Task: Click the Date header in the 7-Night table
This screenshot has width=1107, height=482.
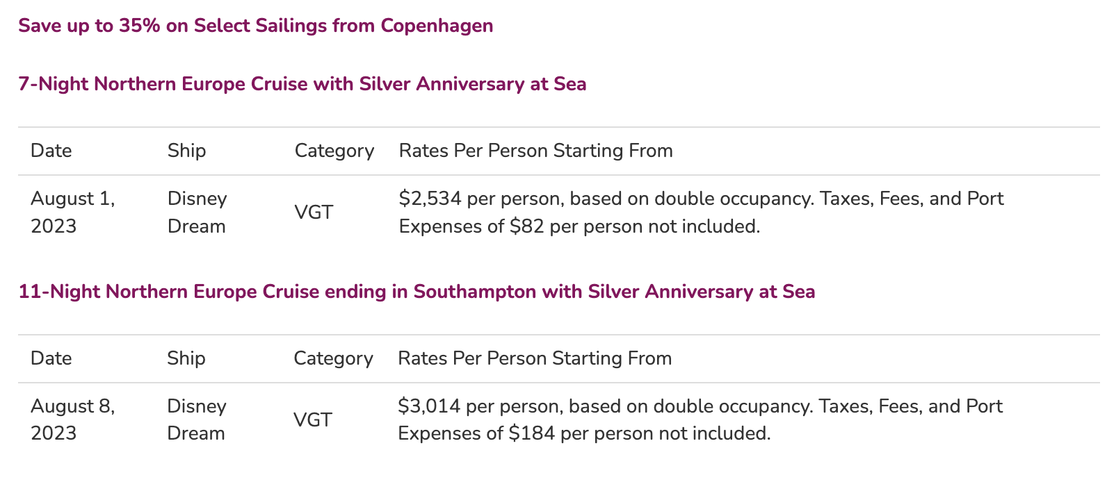Action: [x=51, y=151]
